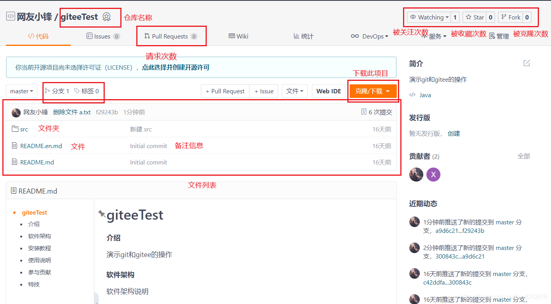Click the 网友小锋 owner name link
Screen dimensions: 551x304
(x=33, y=17)
